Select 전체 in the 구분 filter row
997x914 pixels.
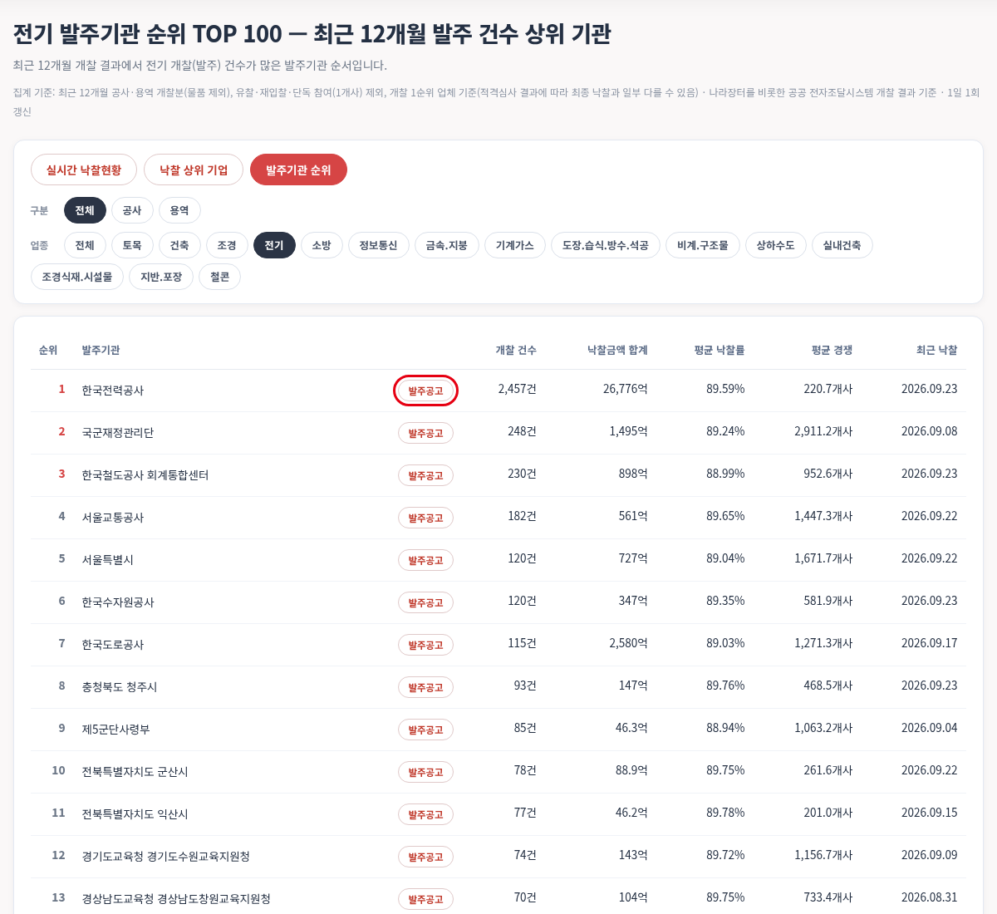click(85, 210)
